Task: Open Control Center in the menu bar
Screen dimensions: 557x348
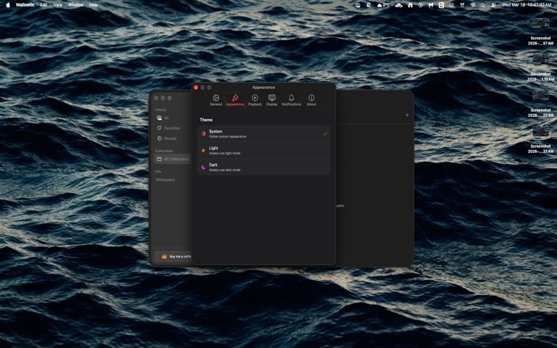Action: point(494,5)
